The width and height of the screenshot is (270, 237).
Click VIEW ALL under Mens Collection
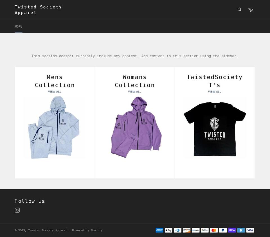[x=55, y=91]
